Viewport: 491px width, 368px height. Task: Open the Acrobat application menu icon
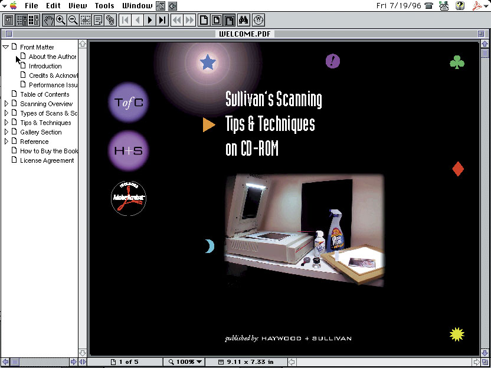(x=476, y=6)
